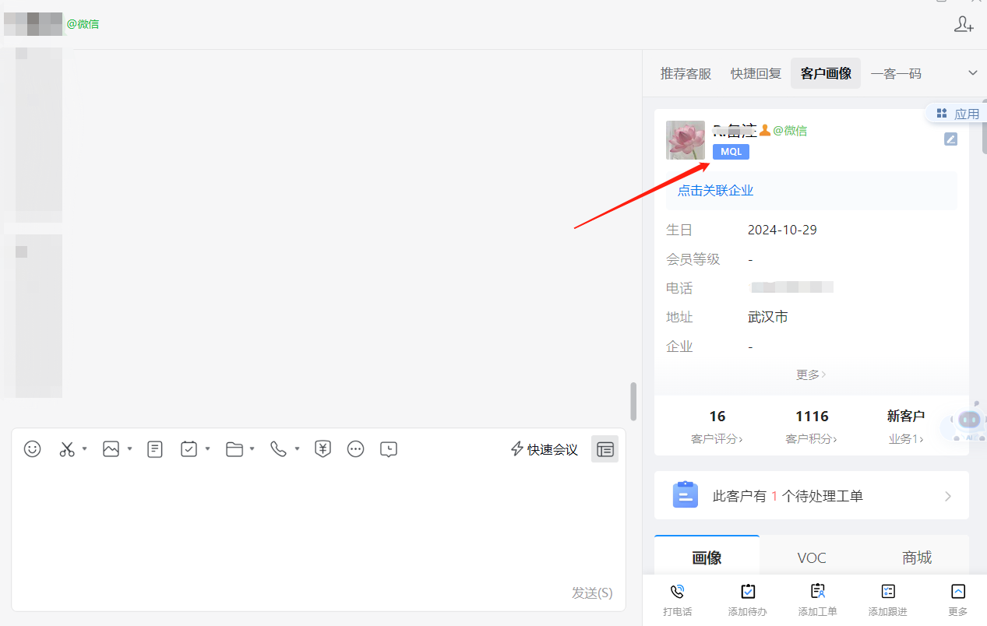Toggle the side panel icon beside 快速会议
987x626 pixels.
coord(605,449)
